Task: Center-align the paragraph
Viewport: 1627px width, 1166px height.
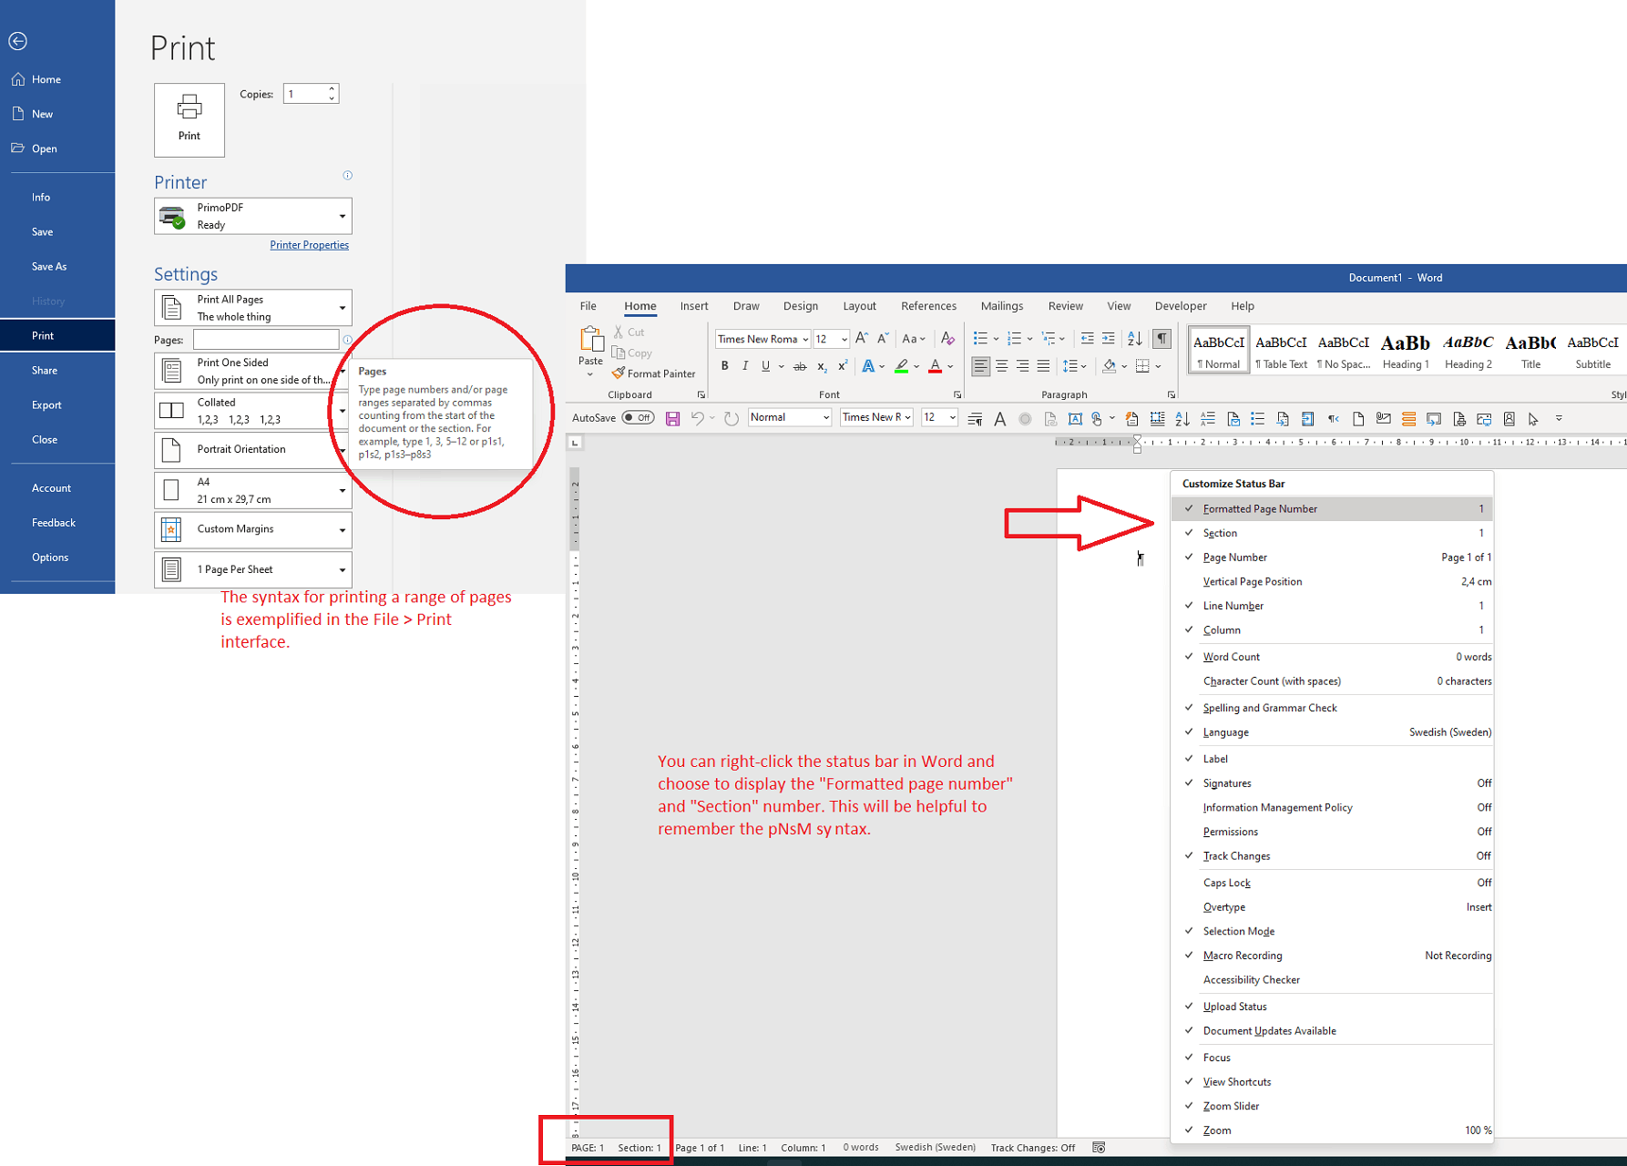Action: coord(1001,366)
